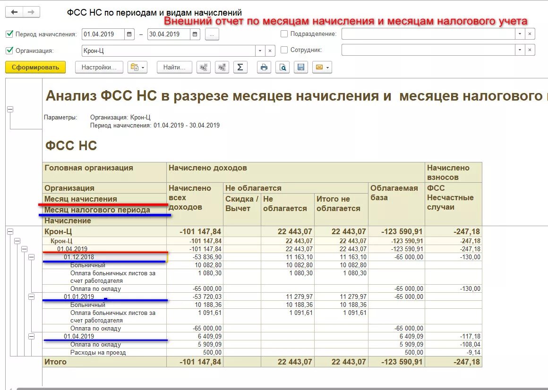Click ФСС Несчастные случаи column header
The width and height of the screenshot is (548, 390).
(x=454, y=204)
